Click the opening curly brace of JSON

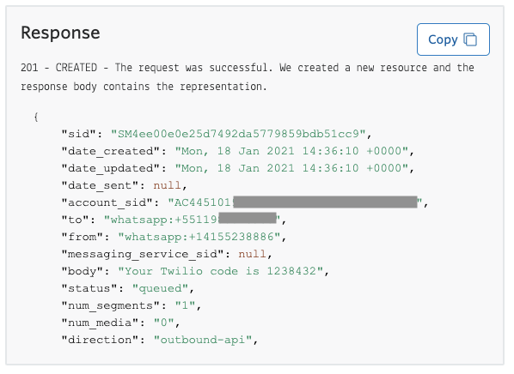click(x=36, y=117)
